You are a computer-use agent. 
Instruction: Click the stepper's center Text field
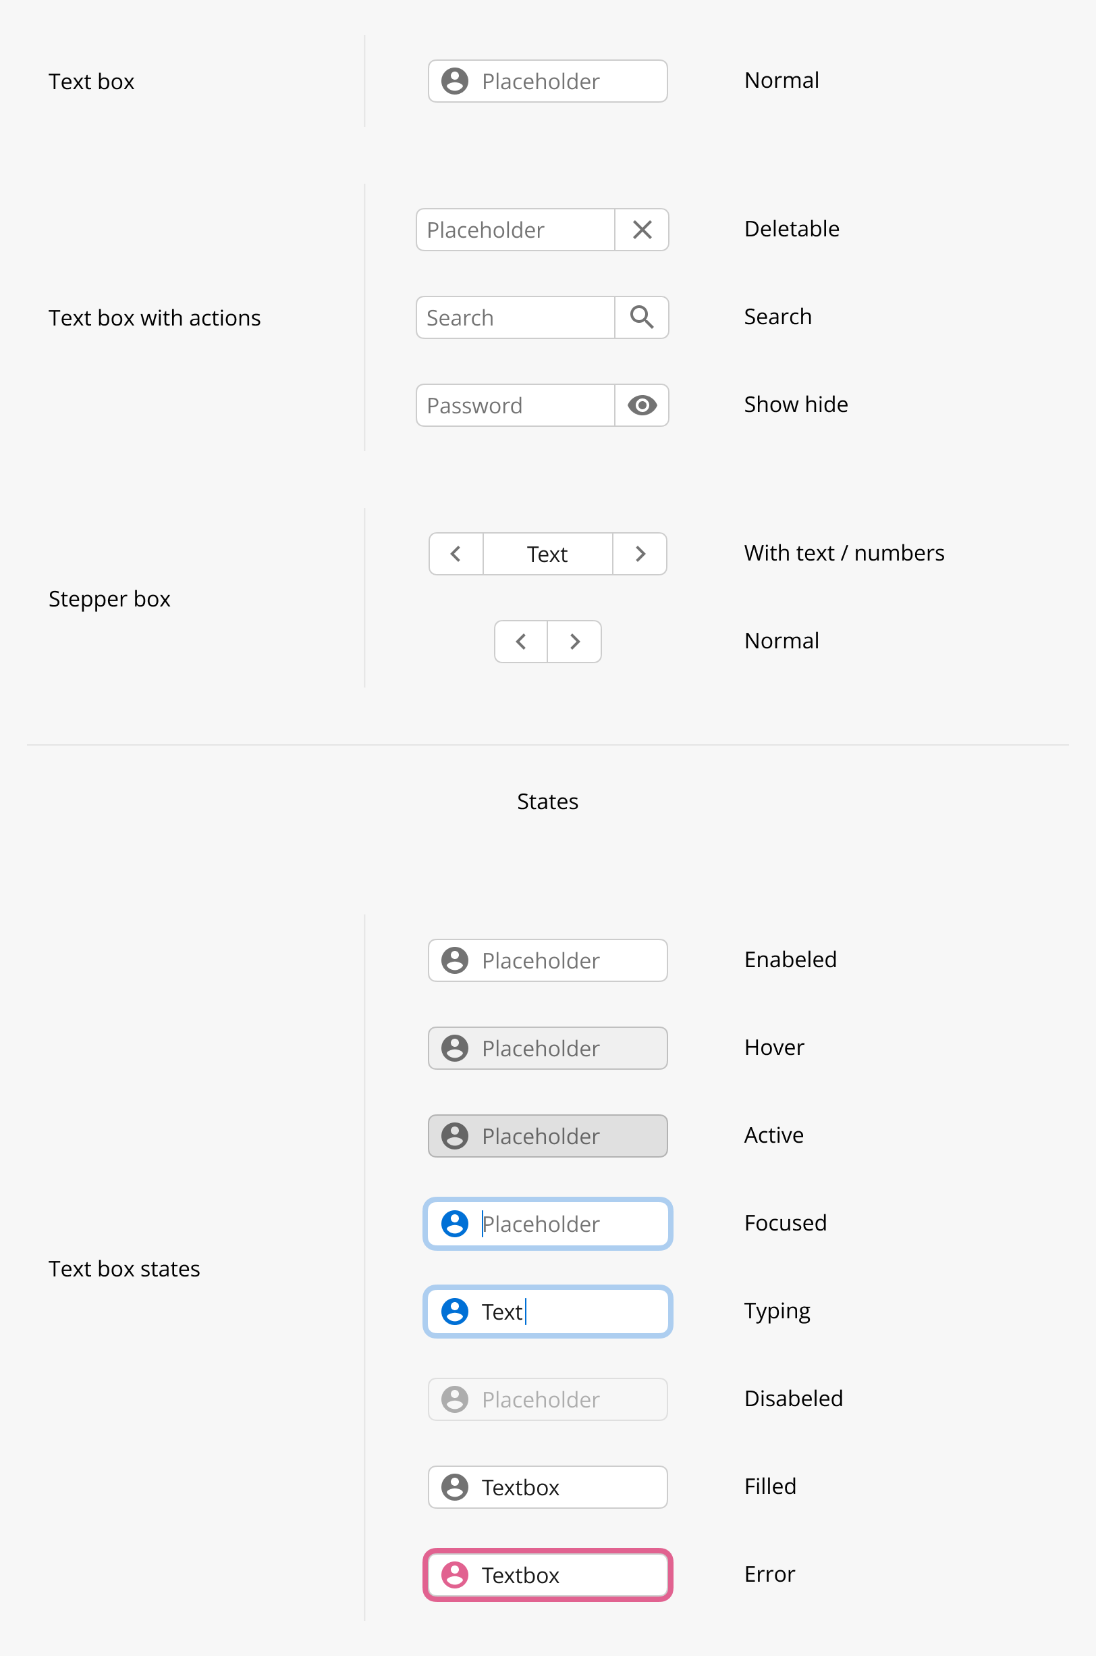tap(547, 554)
